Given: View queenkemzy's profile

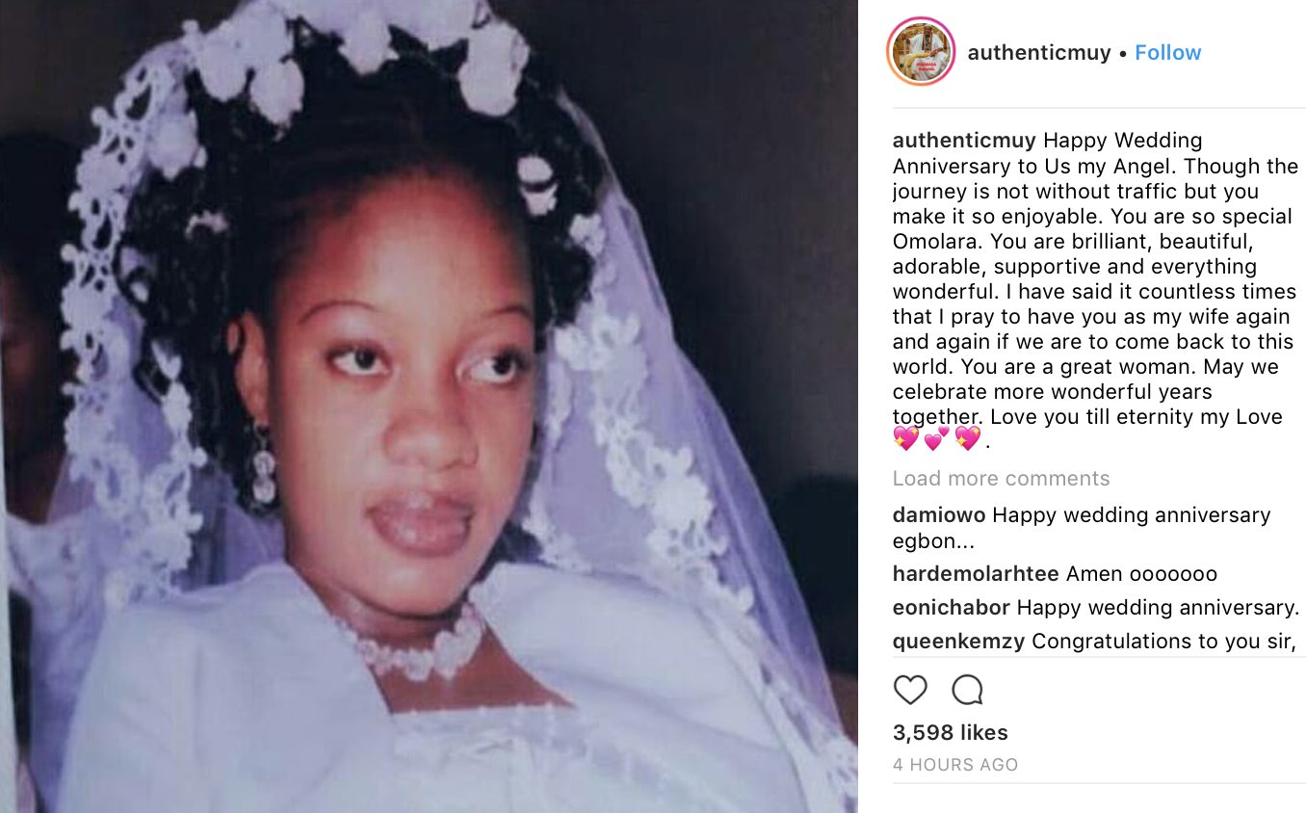Looking at the screenshot, I should tap(958, 642).
